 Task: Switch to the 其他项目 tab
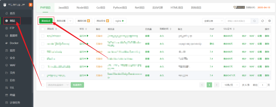tap(196, 8)
